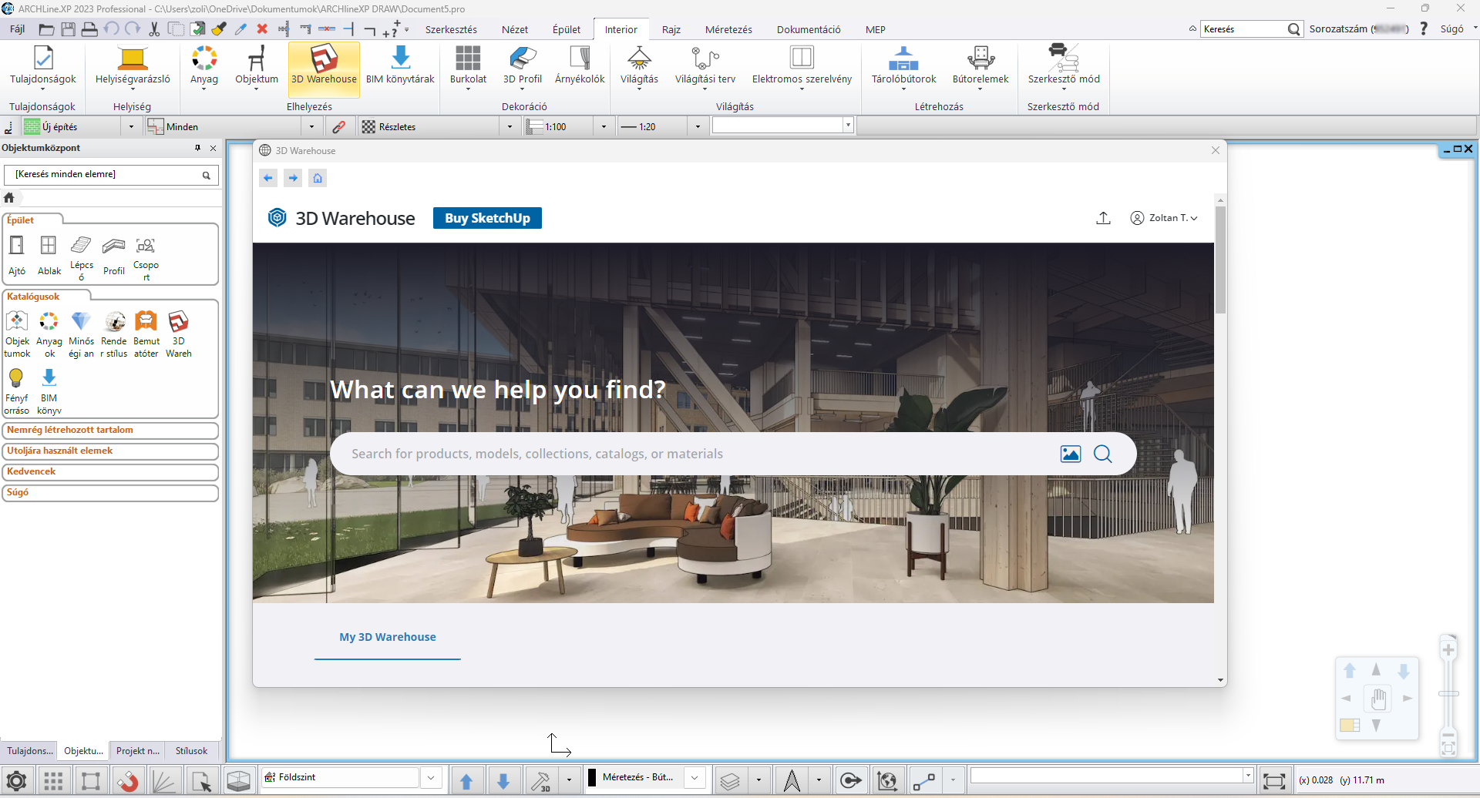
Task: Click the image search icon in search bar
Action: (1071, 454)
